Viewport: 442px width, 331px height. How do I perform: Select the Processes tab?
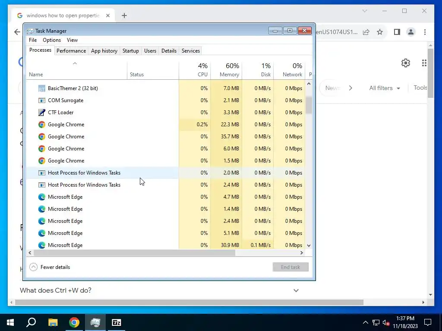point(40,50)
